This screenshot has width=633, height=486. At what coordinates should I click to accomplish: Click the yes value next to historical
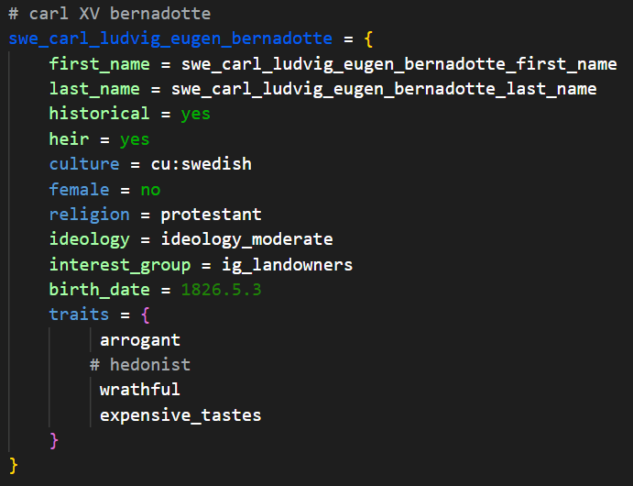(x=195, y=114)
